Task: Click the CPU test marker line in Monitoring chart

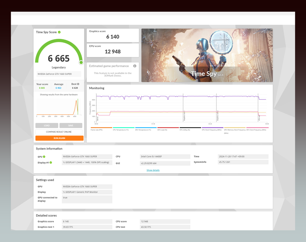Action: pos(258,108)
